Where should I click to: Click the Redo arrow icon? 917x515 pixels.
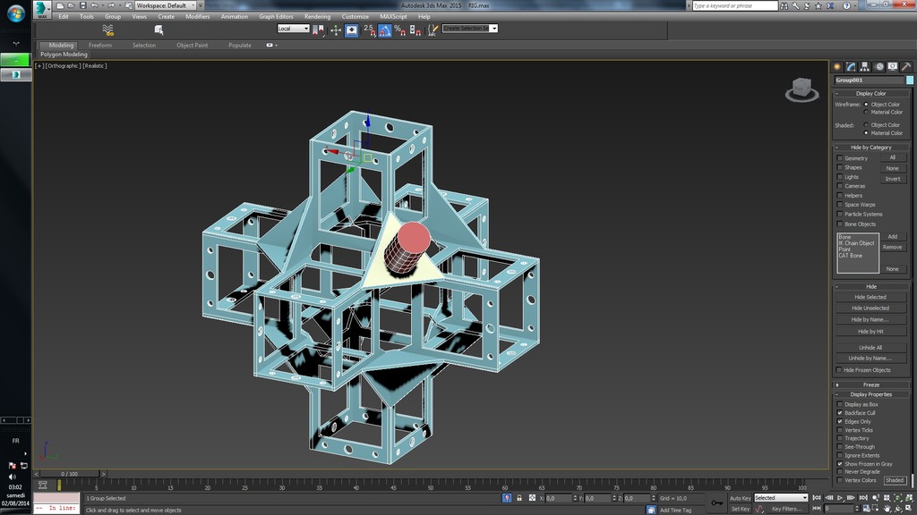pos(111,5)
